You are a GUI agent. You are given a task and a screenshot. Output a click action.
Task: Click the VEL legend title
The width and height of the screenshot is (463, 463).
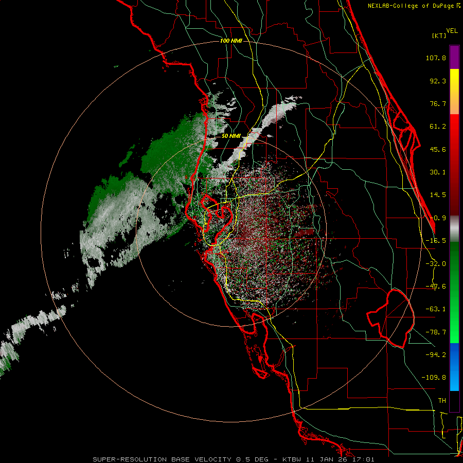pyautogui.click(x=452, y=31)
